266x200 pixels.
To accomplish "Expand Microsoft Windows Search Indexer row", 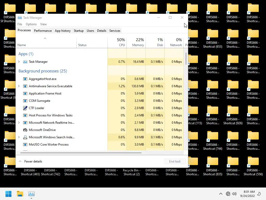I will (x=19, y=137).
